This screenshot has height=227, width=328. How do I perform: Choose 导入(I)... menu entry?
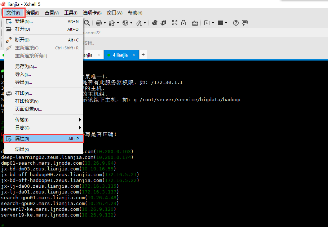44,75
